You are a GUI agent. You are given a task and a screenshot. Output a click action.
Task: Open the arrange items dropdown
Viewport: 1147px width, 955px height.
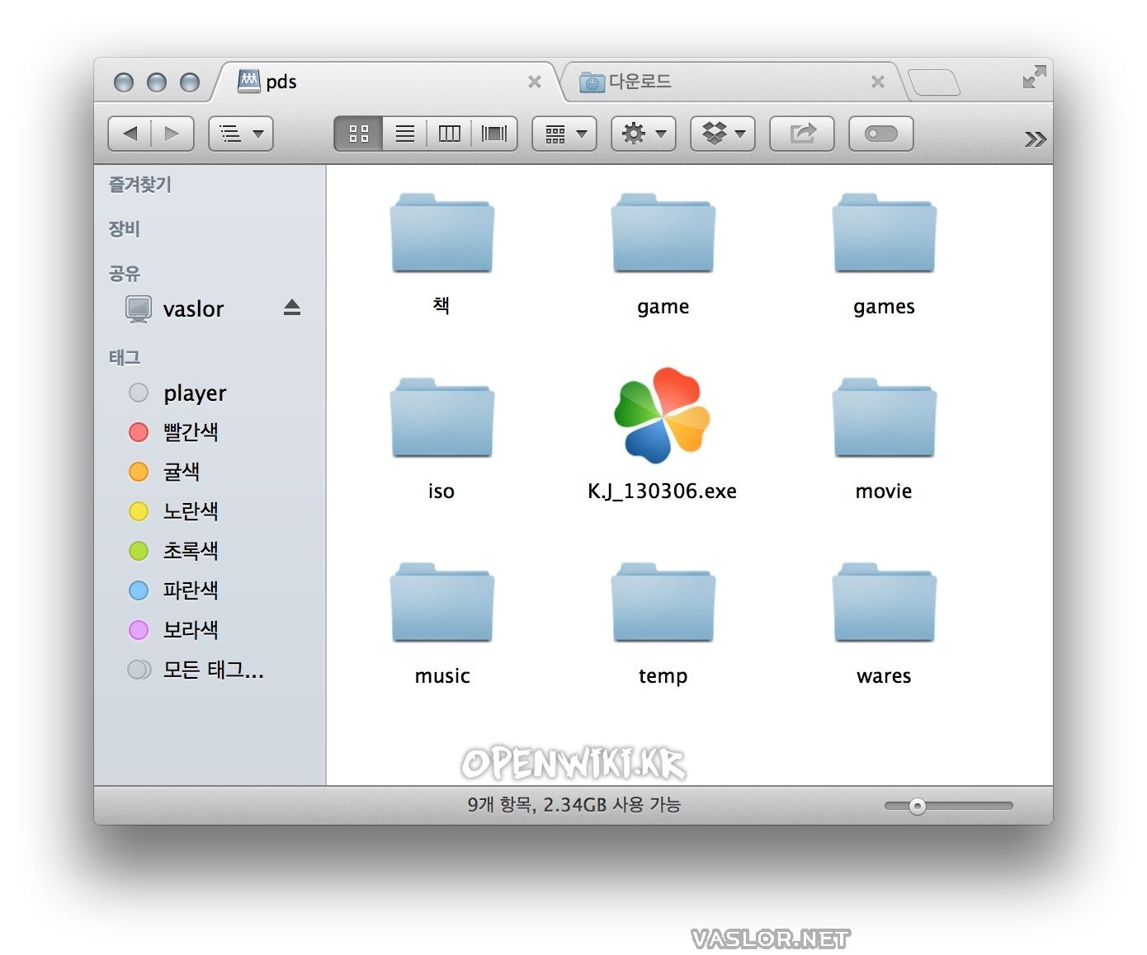click(x=564, y=134)
